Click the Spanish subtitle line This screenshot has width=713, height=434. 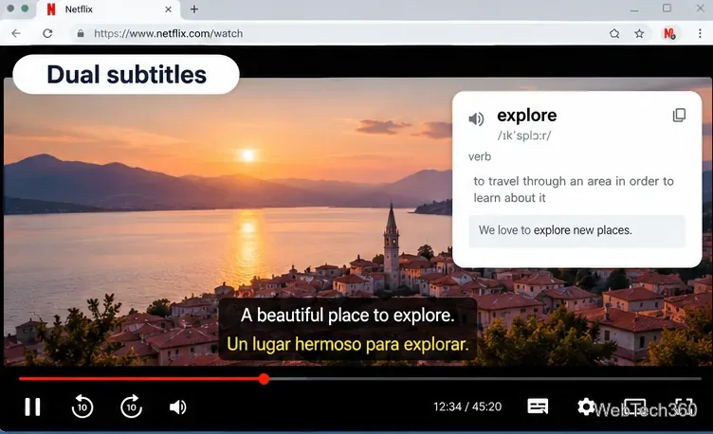347,345
